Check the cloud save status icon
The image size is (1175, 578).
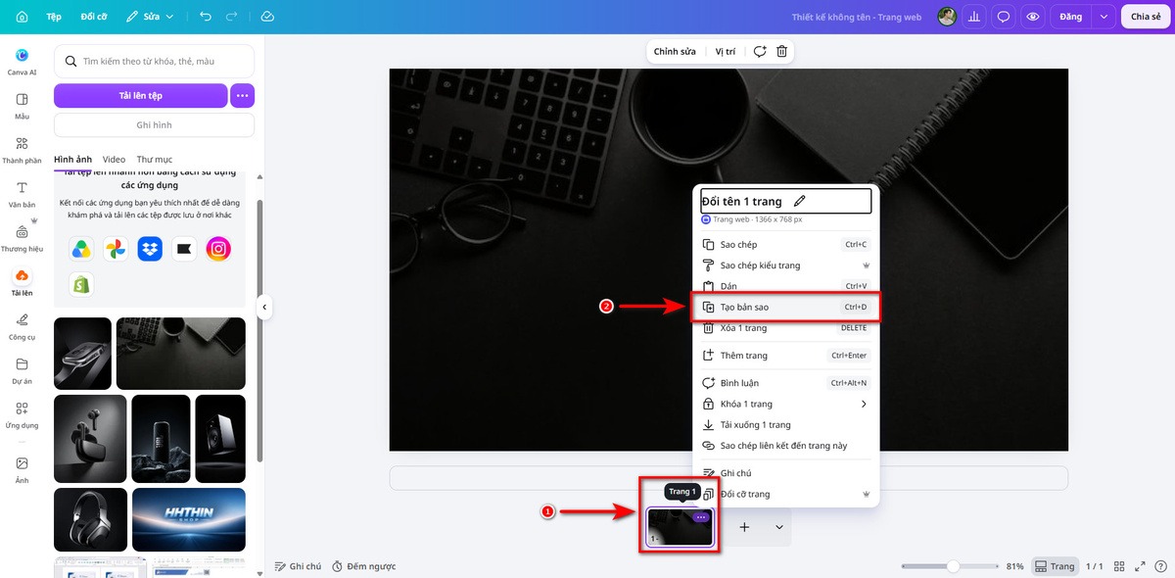(267, 17)
